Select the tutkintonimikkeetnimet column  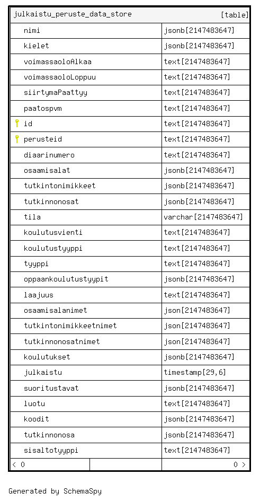click(86, 326)
